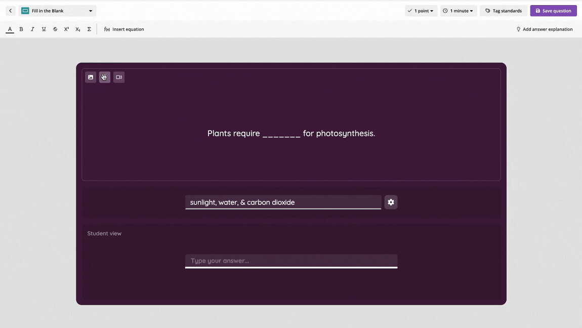Viewport: 582px width, 328px height.
Task: Add an image to the question
Action: click(x=91, y=77)
